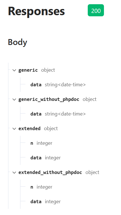Viewport: 121px width, 215px height.
Task: Click the generic property name
Action: (x=28, y=70)
